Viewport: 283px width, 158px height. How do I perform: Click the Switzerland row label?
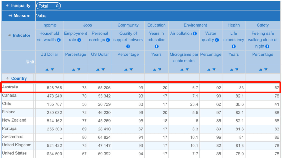[13, 137]
